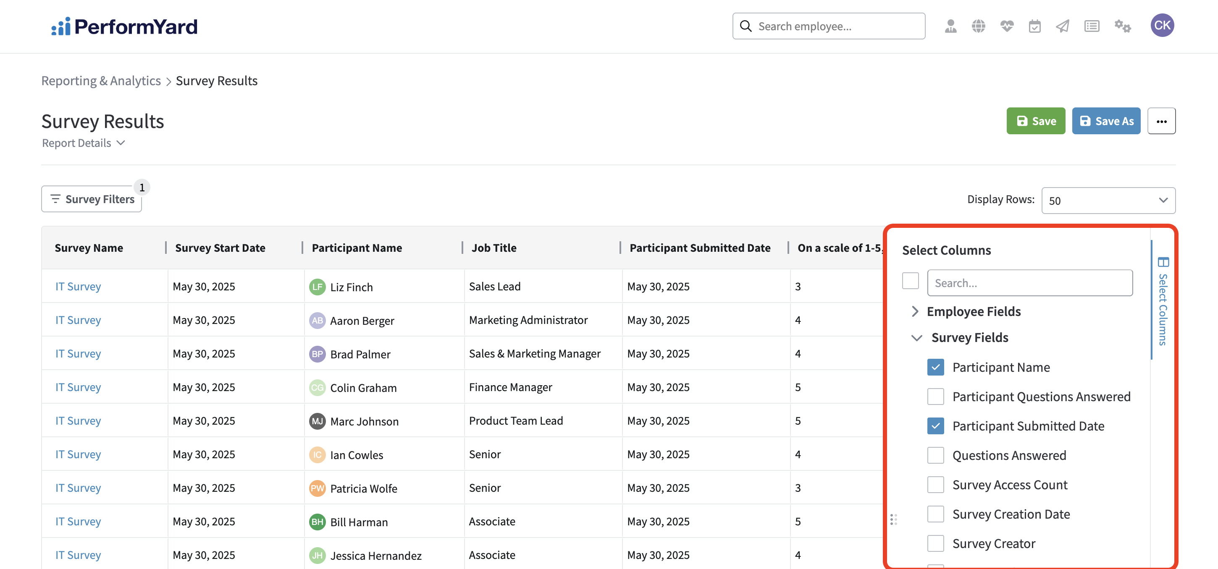Open the list document icon in header

1091,26
